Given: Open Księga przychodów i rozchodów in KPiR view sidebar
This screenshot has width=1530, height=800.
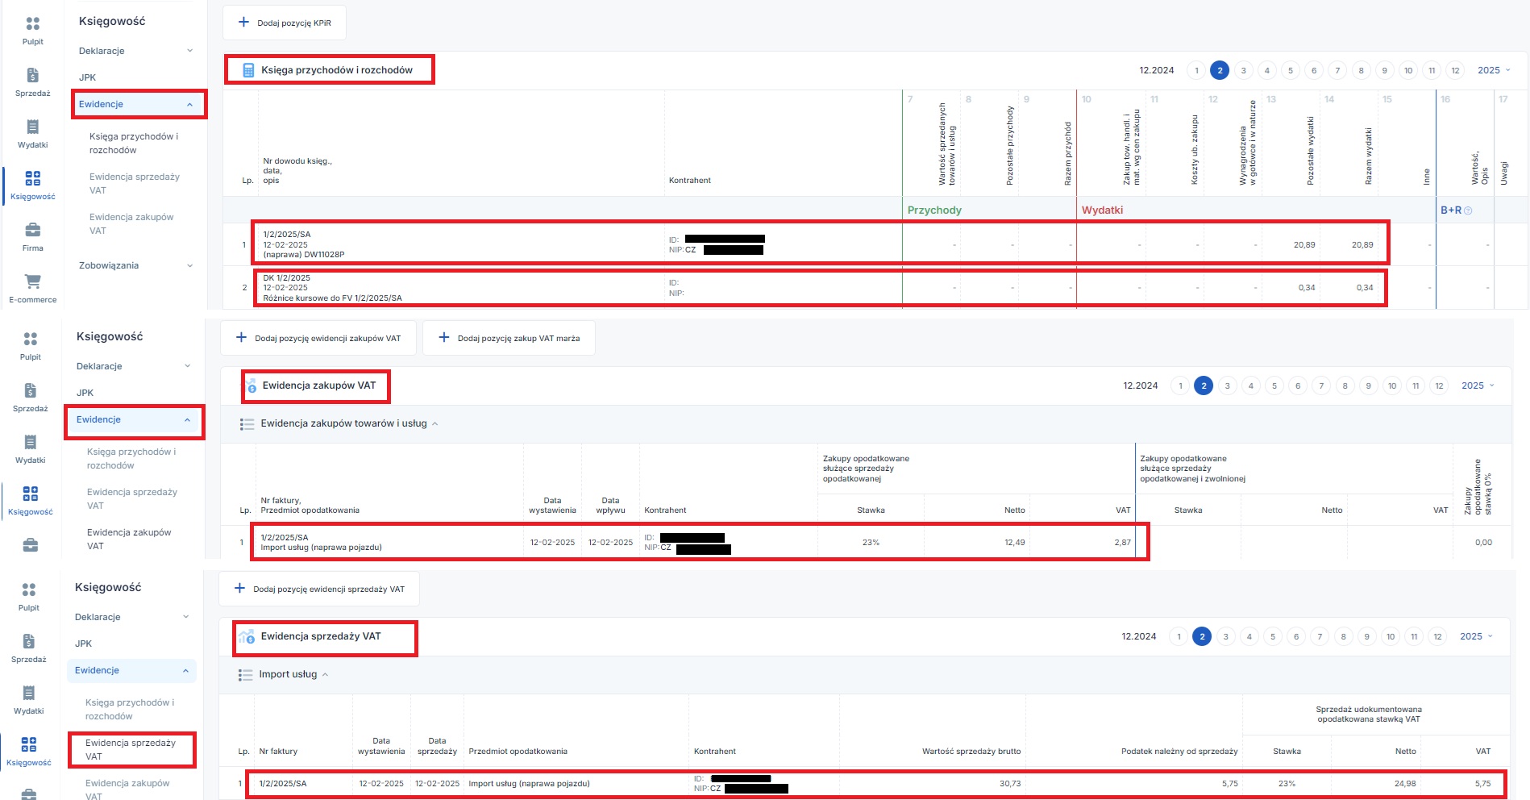Looking at the screenshot, I should [134, 143].
